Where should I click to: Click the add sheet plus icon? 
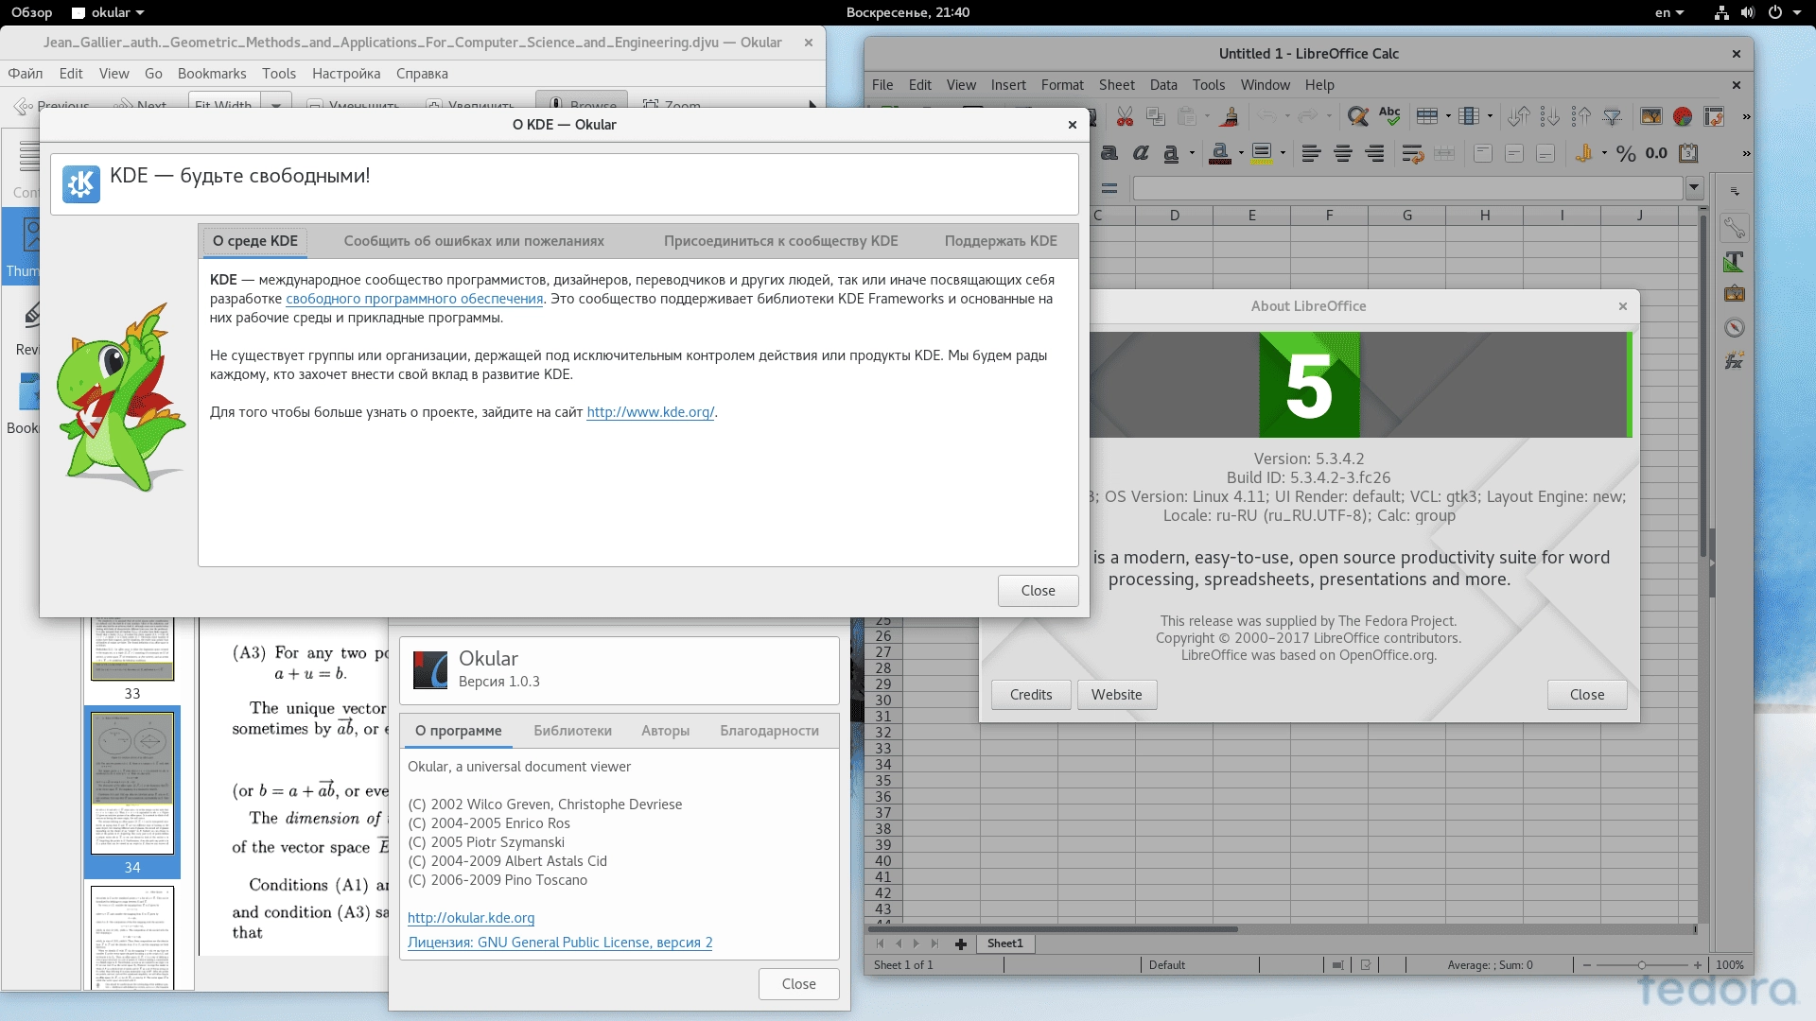[x=961, y=943]
